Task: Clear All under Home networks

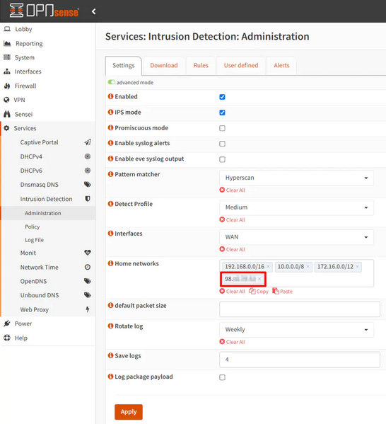Action: click(x=233, y=291)
